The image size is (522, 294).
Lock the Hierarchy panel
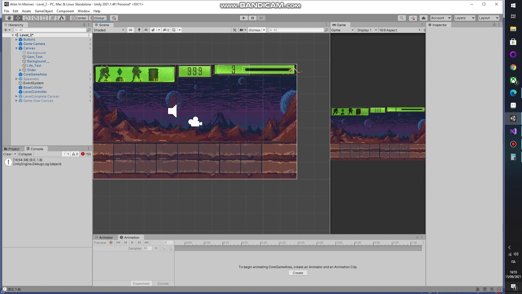(x=84, y=25)
